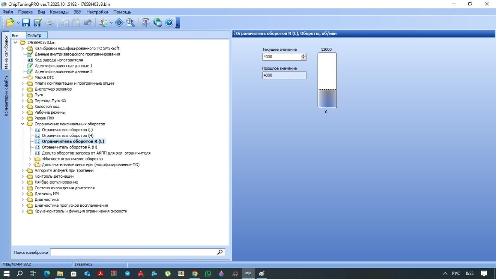This screenshot has height=279, width=496.
Task: Click the hammer and wrench settings icon
Action: [145, 22]
